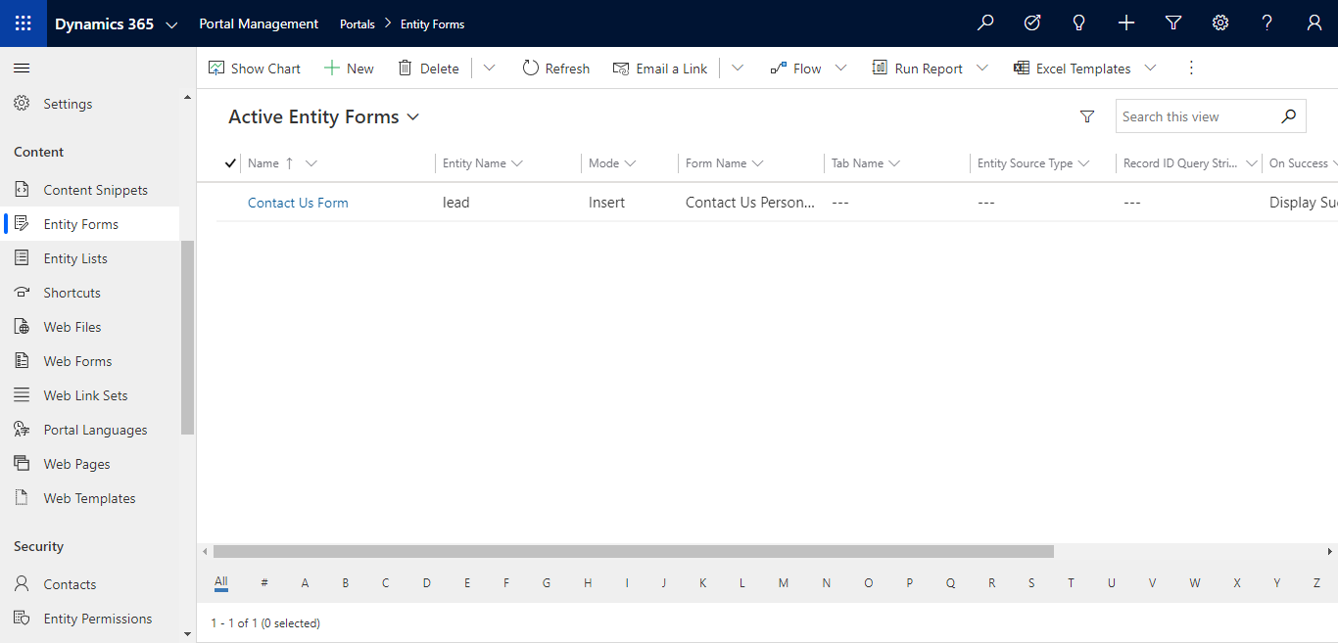Click New to create an entity form

click(349, 68)
